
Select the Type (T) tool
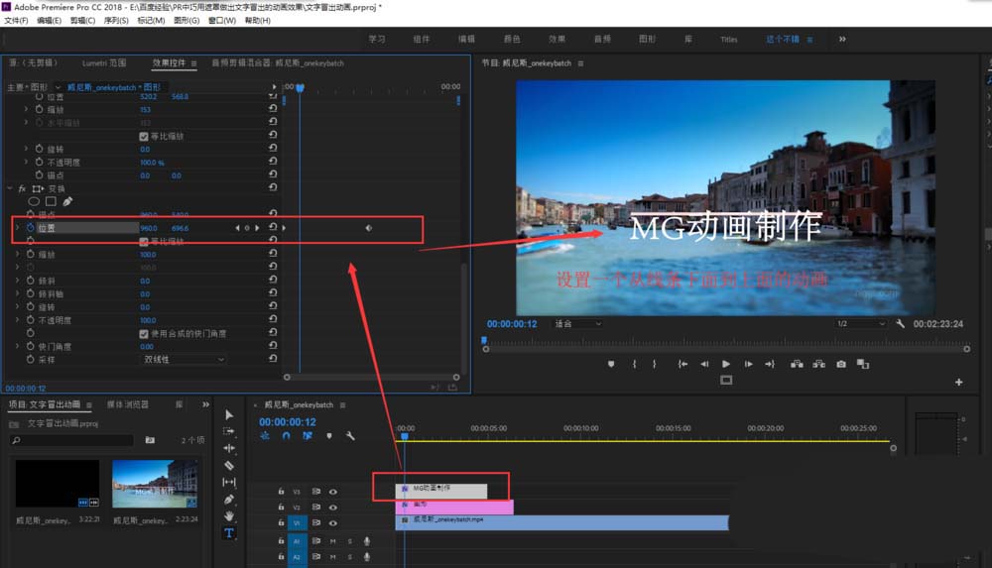click(229, 533)
